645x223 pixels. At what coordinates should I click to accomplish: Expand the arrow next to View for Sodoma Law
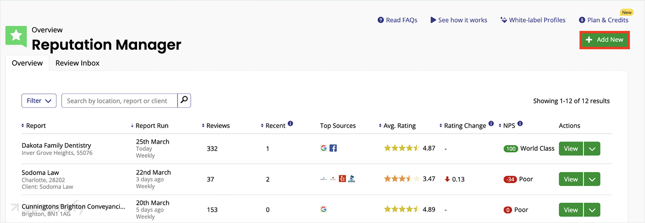(592, 180)
